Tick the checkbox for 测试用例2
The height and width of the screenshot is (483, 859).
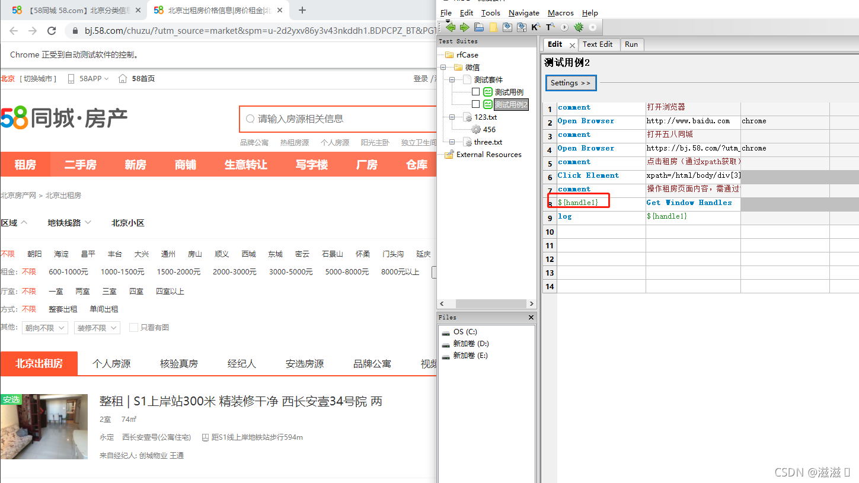[475, 104]
